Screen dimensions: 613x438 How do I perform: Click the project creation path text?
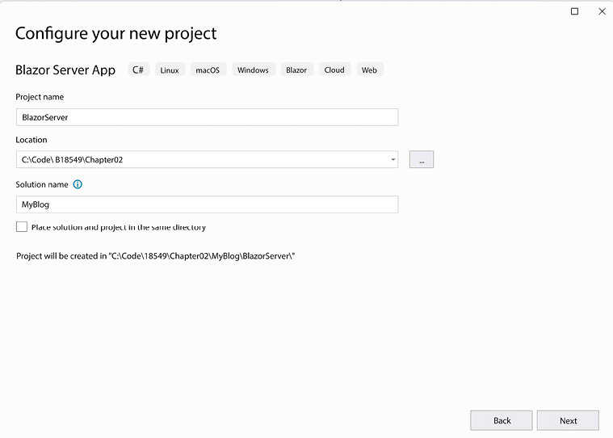156,256
